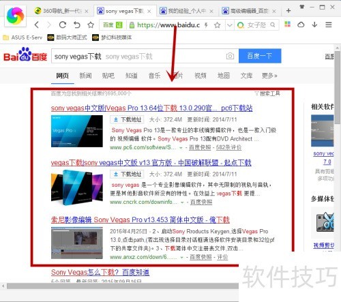Screen dimensions: 341x302
Task: Select the 知道 search category
Action: tap(132, 76)
